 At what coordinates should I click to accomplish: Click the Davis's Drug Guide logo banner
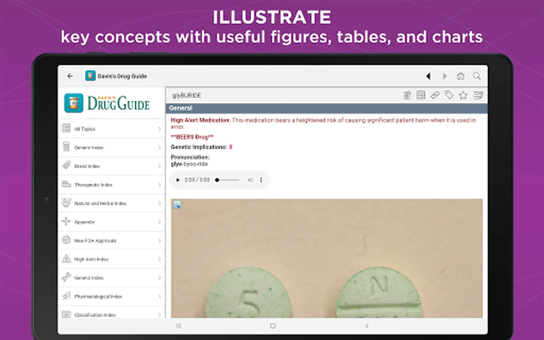[x=107, y=103]
